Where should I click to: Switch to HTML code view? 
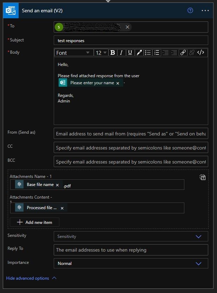tap(200, 53)
